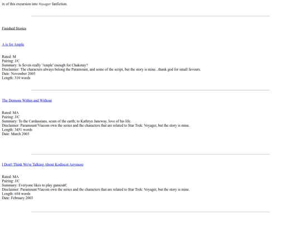The height and width of the screenshot is (226, 301).
Task: Click the 'Rated: M' line
Action: pyautogui.click(x=9, y=56)
